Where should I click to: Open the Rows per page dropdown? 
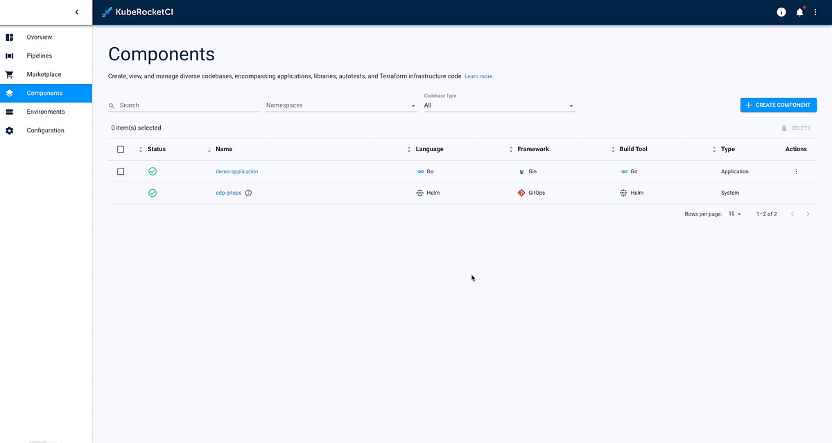[734, 214]
